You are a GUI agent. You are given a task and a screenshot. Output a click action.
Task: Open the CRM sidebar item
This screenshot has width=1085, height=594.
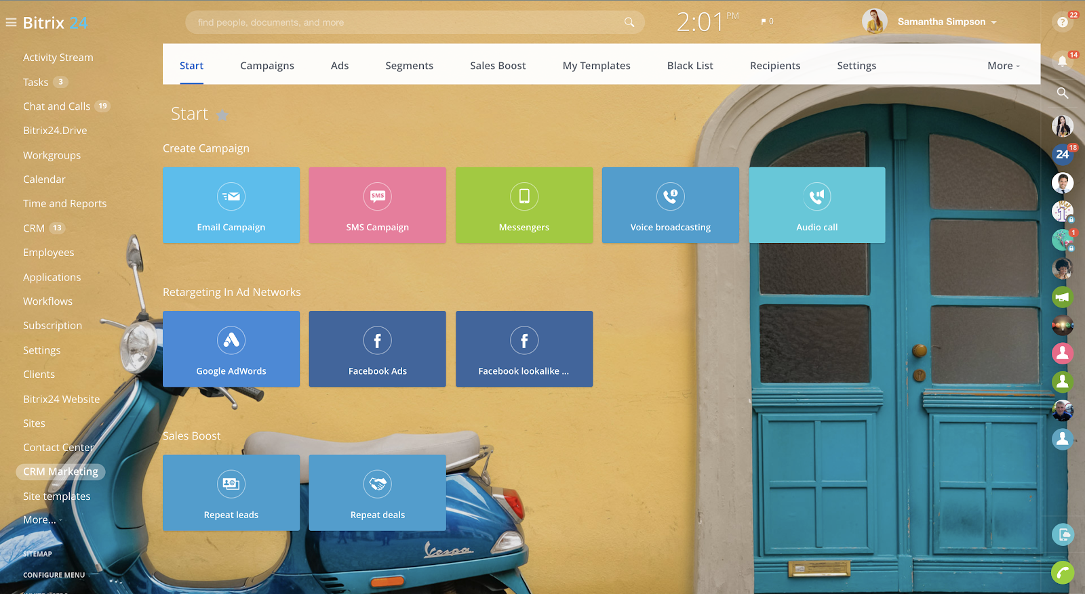(34, 228)
